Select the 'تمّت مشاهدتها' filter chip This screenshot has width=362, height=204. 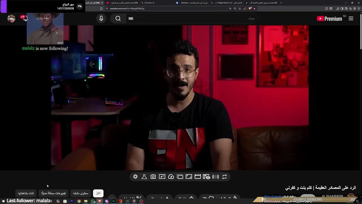pyautogui.click(x=26, y=193)
